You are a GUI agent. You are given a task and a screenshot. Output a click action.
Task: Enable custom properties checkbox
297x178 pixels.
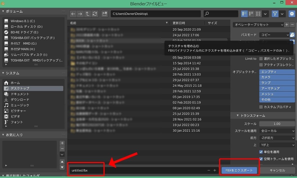[x=261, y=107]
